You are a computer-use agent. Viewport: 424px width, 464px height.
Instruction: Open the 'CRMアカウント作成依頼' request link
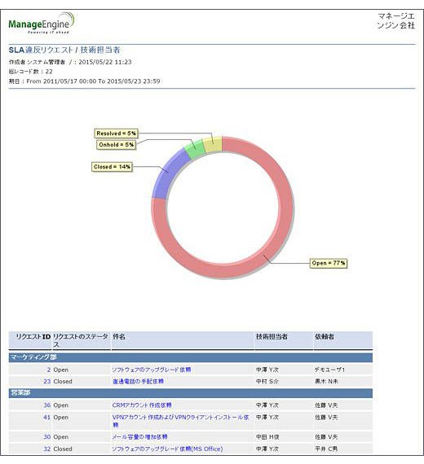coord(142,405)
